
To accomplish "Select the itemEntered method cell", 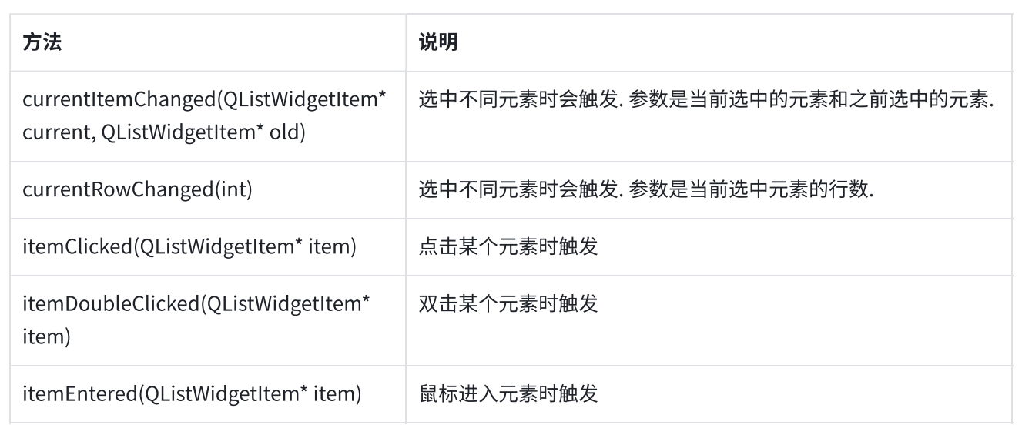I will [208, 394].
